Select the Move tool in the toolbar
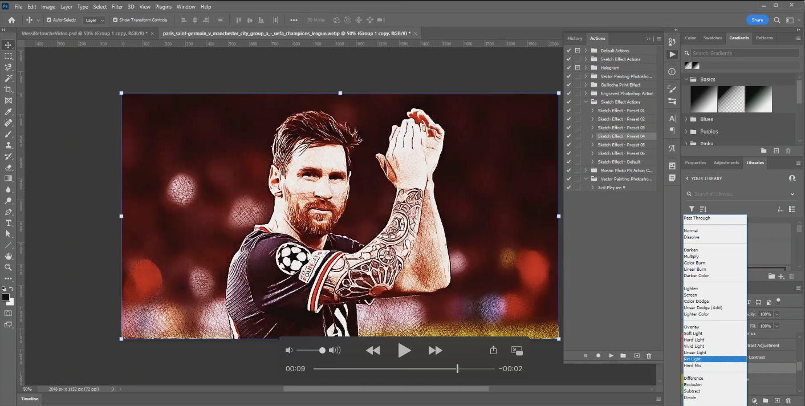 (8, 45)
